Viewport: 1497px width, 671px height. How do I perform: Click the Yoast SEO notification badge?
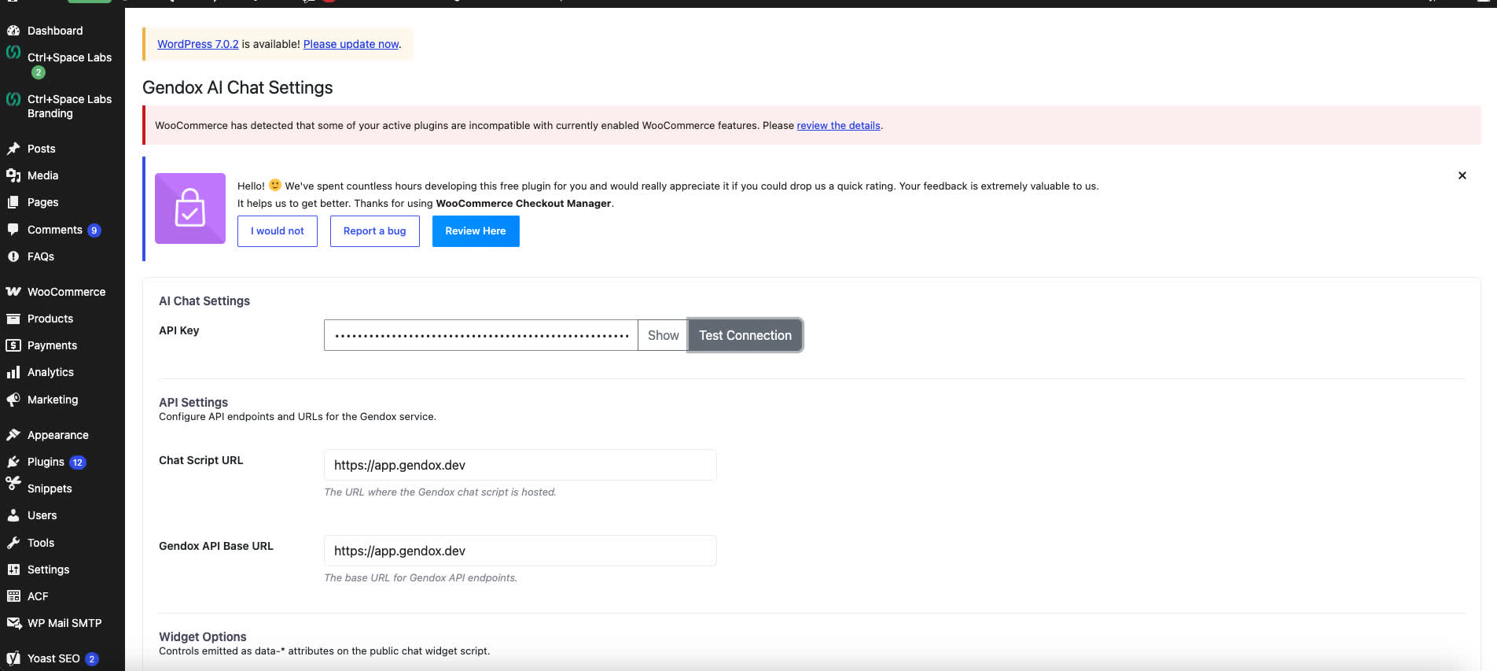[92, 659]
